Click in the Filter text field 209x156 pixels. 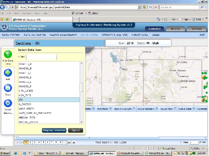tap(42, 57)
